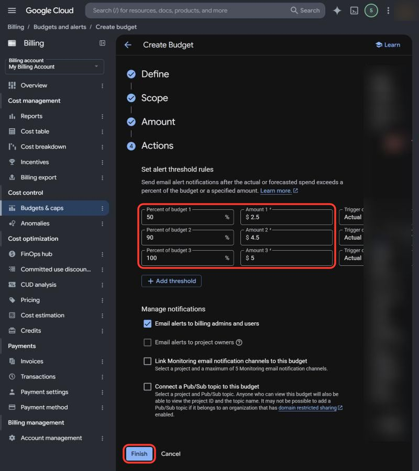This screenshot has width=419, height=471.
Task: Click the CUD analysis percent icon
Action: click(x=12, y=285)
